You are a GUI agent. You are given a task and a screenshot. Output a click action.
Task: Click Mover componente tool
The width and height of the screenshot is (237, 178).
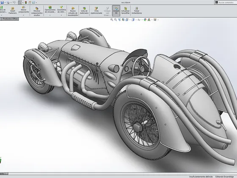tap(24, 9)
